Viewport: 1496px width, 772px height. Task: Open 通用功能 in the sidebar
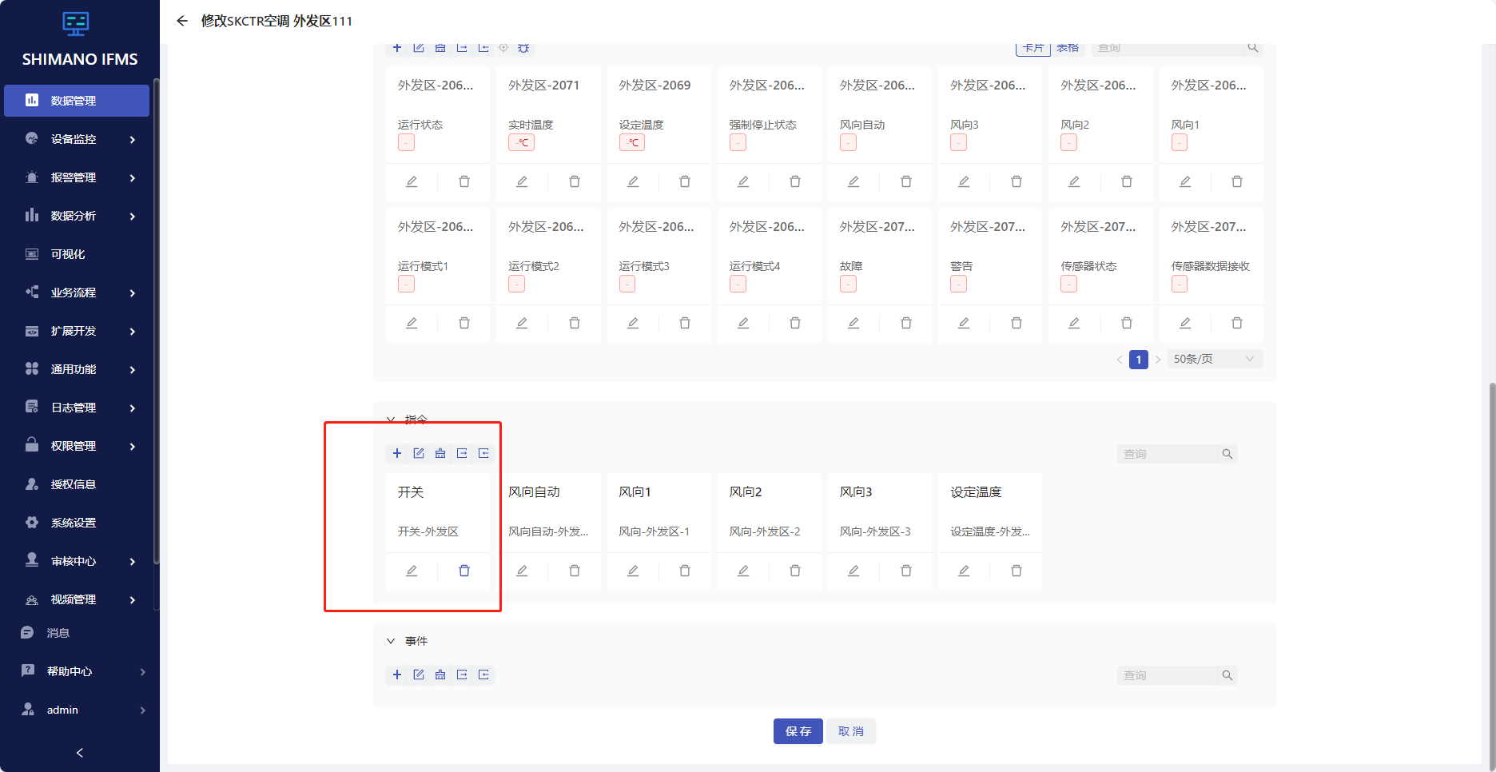click(77, 369)
